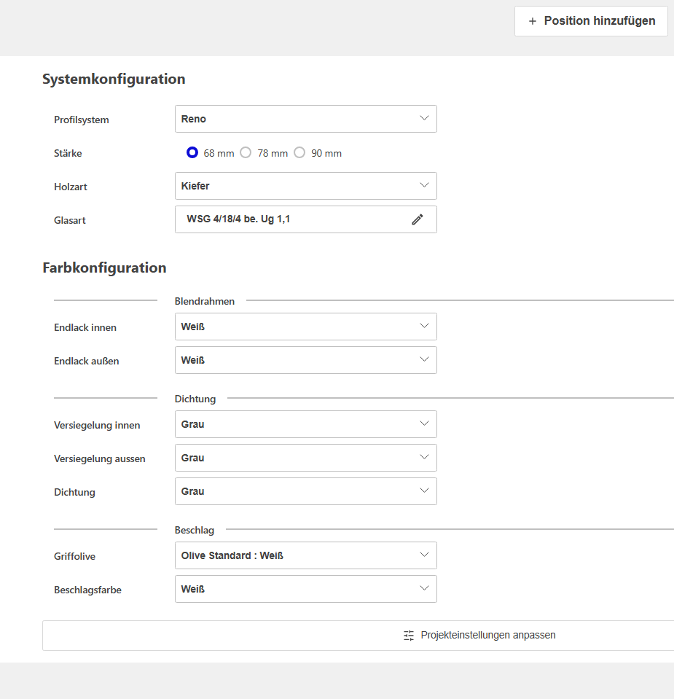Open the Dichtung color dropdown

tap(305, 491)
